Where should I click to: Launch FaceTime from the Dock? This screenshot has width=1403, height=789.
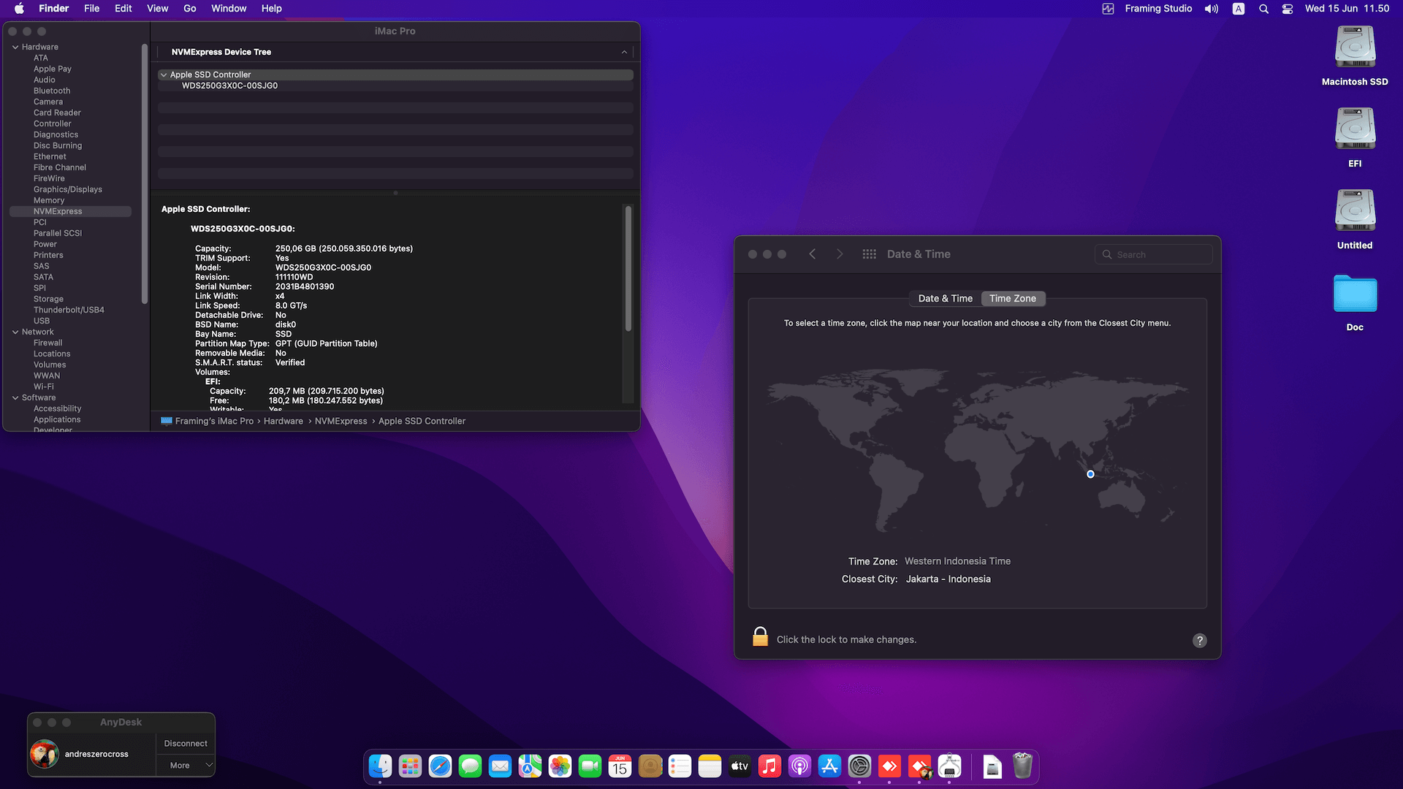click(x=590, y=766)
